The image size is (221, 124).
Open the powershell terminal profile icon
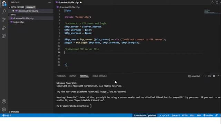190,76
